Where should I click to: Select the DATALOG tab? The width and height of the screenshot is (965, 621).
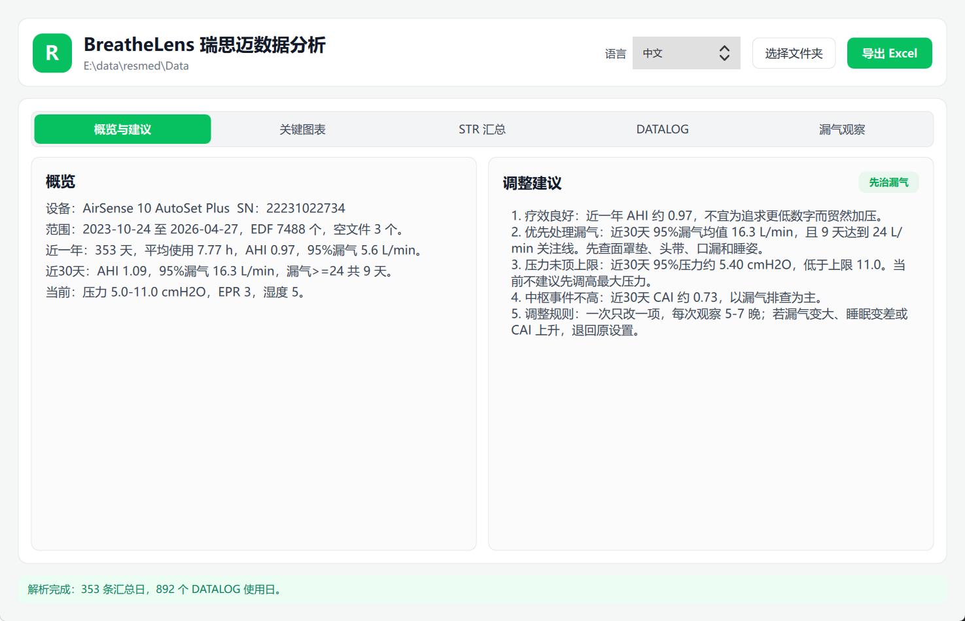point(662,129)
